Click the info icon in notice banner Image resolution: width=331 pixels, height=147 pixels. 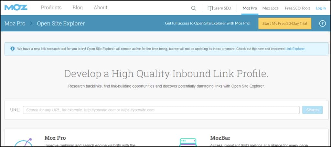(x=13, y=49)
